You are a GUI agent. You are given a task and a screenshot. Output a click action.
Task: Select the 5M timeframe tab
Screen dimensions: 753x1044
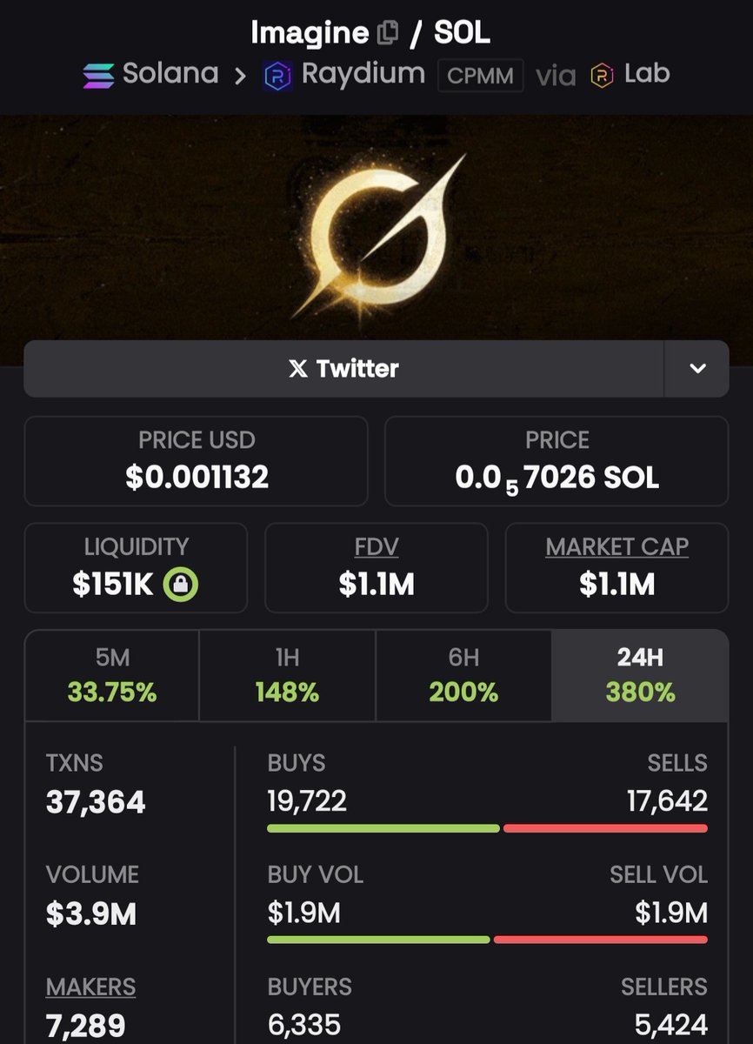(112, 676)
